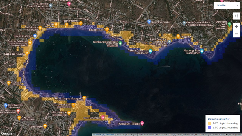This screenshot has width=242, height=136.
Task: Open the Terms of Use link
Action: pyautogui.click(x=219, y=135)
